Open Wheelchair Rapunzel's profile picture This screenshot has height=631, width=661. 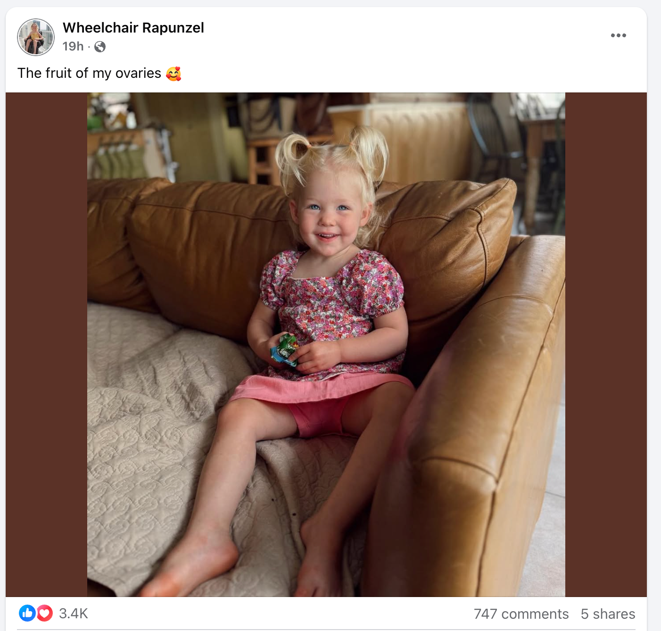click(x=36, y=37)
